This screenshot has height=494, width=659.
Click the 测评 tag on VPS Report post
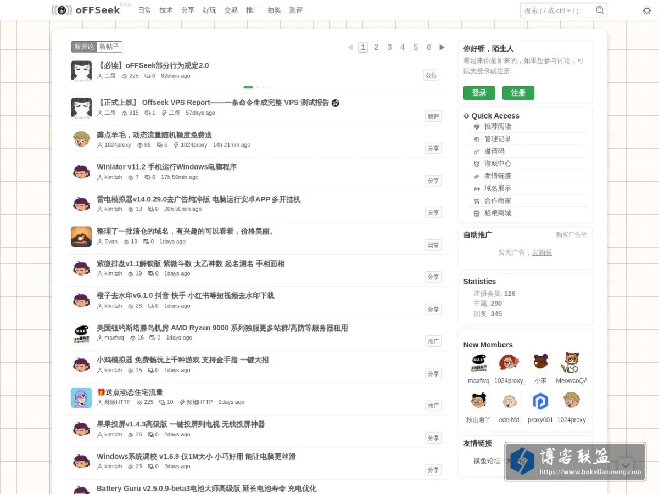[433, 116]
